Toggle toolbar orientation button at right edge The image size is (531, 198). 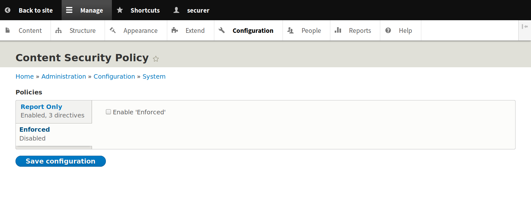pos(525,27)
